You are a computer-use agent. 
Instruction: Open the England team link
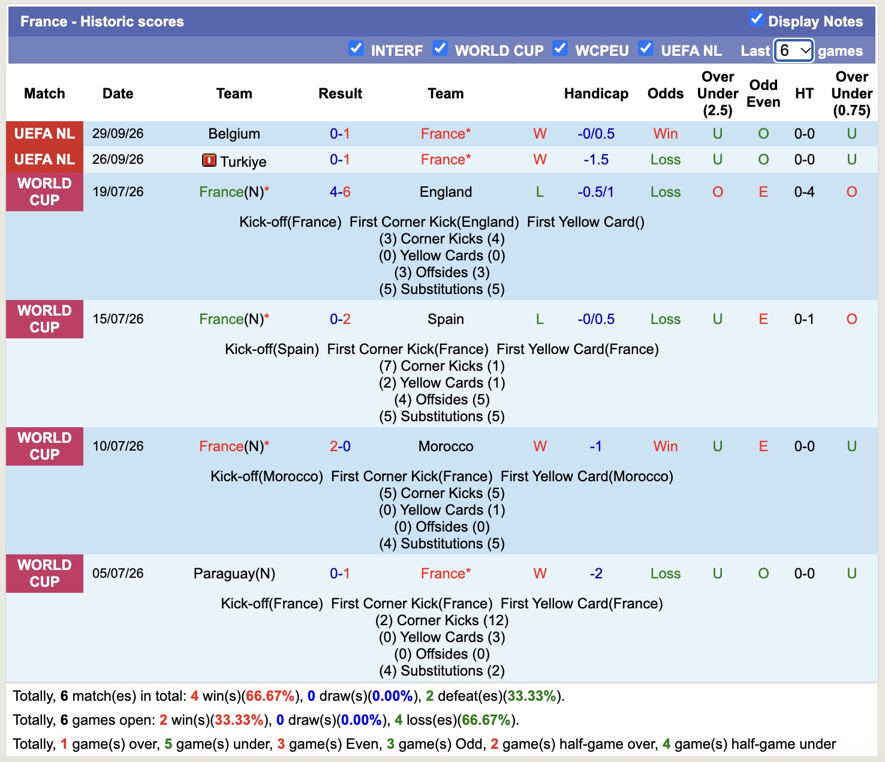click(445, 192)
